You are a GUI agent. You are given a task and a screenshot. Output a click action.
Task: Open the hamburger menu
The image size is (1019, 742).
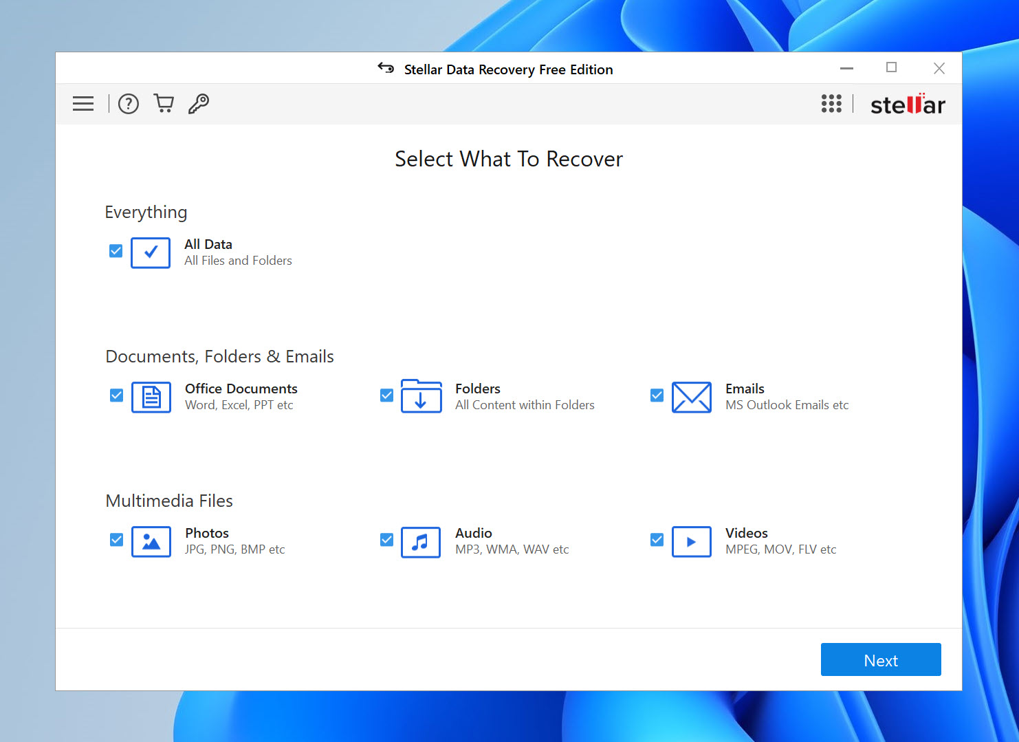pos(83,104)
